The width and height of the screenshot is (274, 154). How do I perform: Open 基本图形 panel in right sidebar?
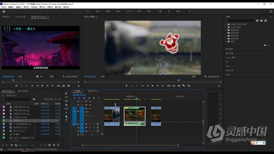click(x=229, y=49)
